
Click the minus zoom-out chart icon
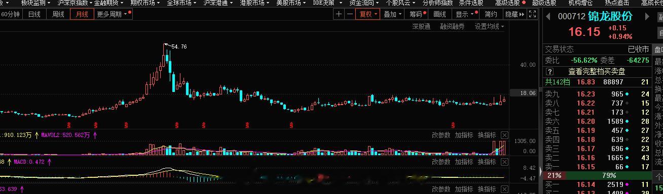pos(350,14)
